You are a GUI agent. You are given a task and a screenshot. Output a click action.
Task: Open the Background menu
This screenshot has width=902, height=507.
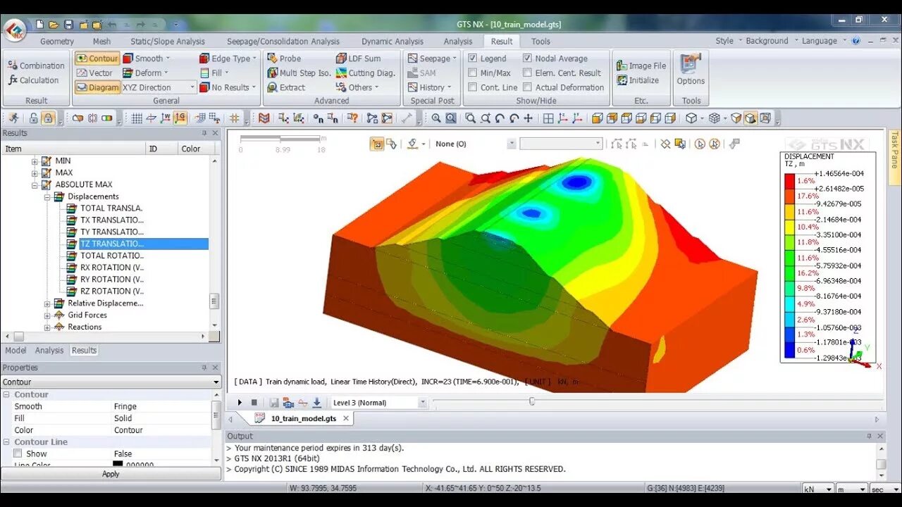(x=770, y=41)
